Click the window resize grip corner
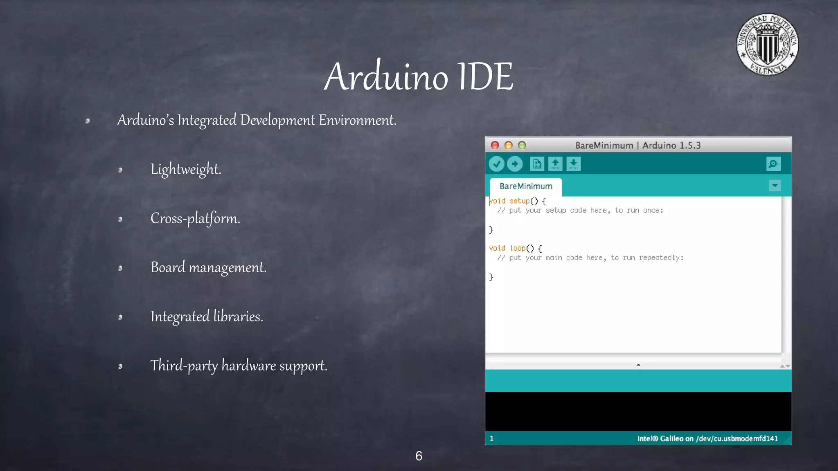 787,440
